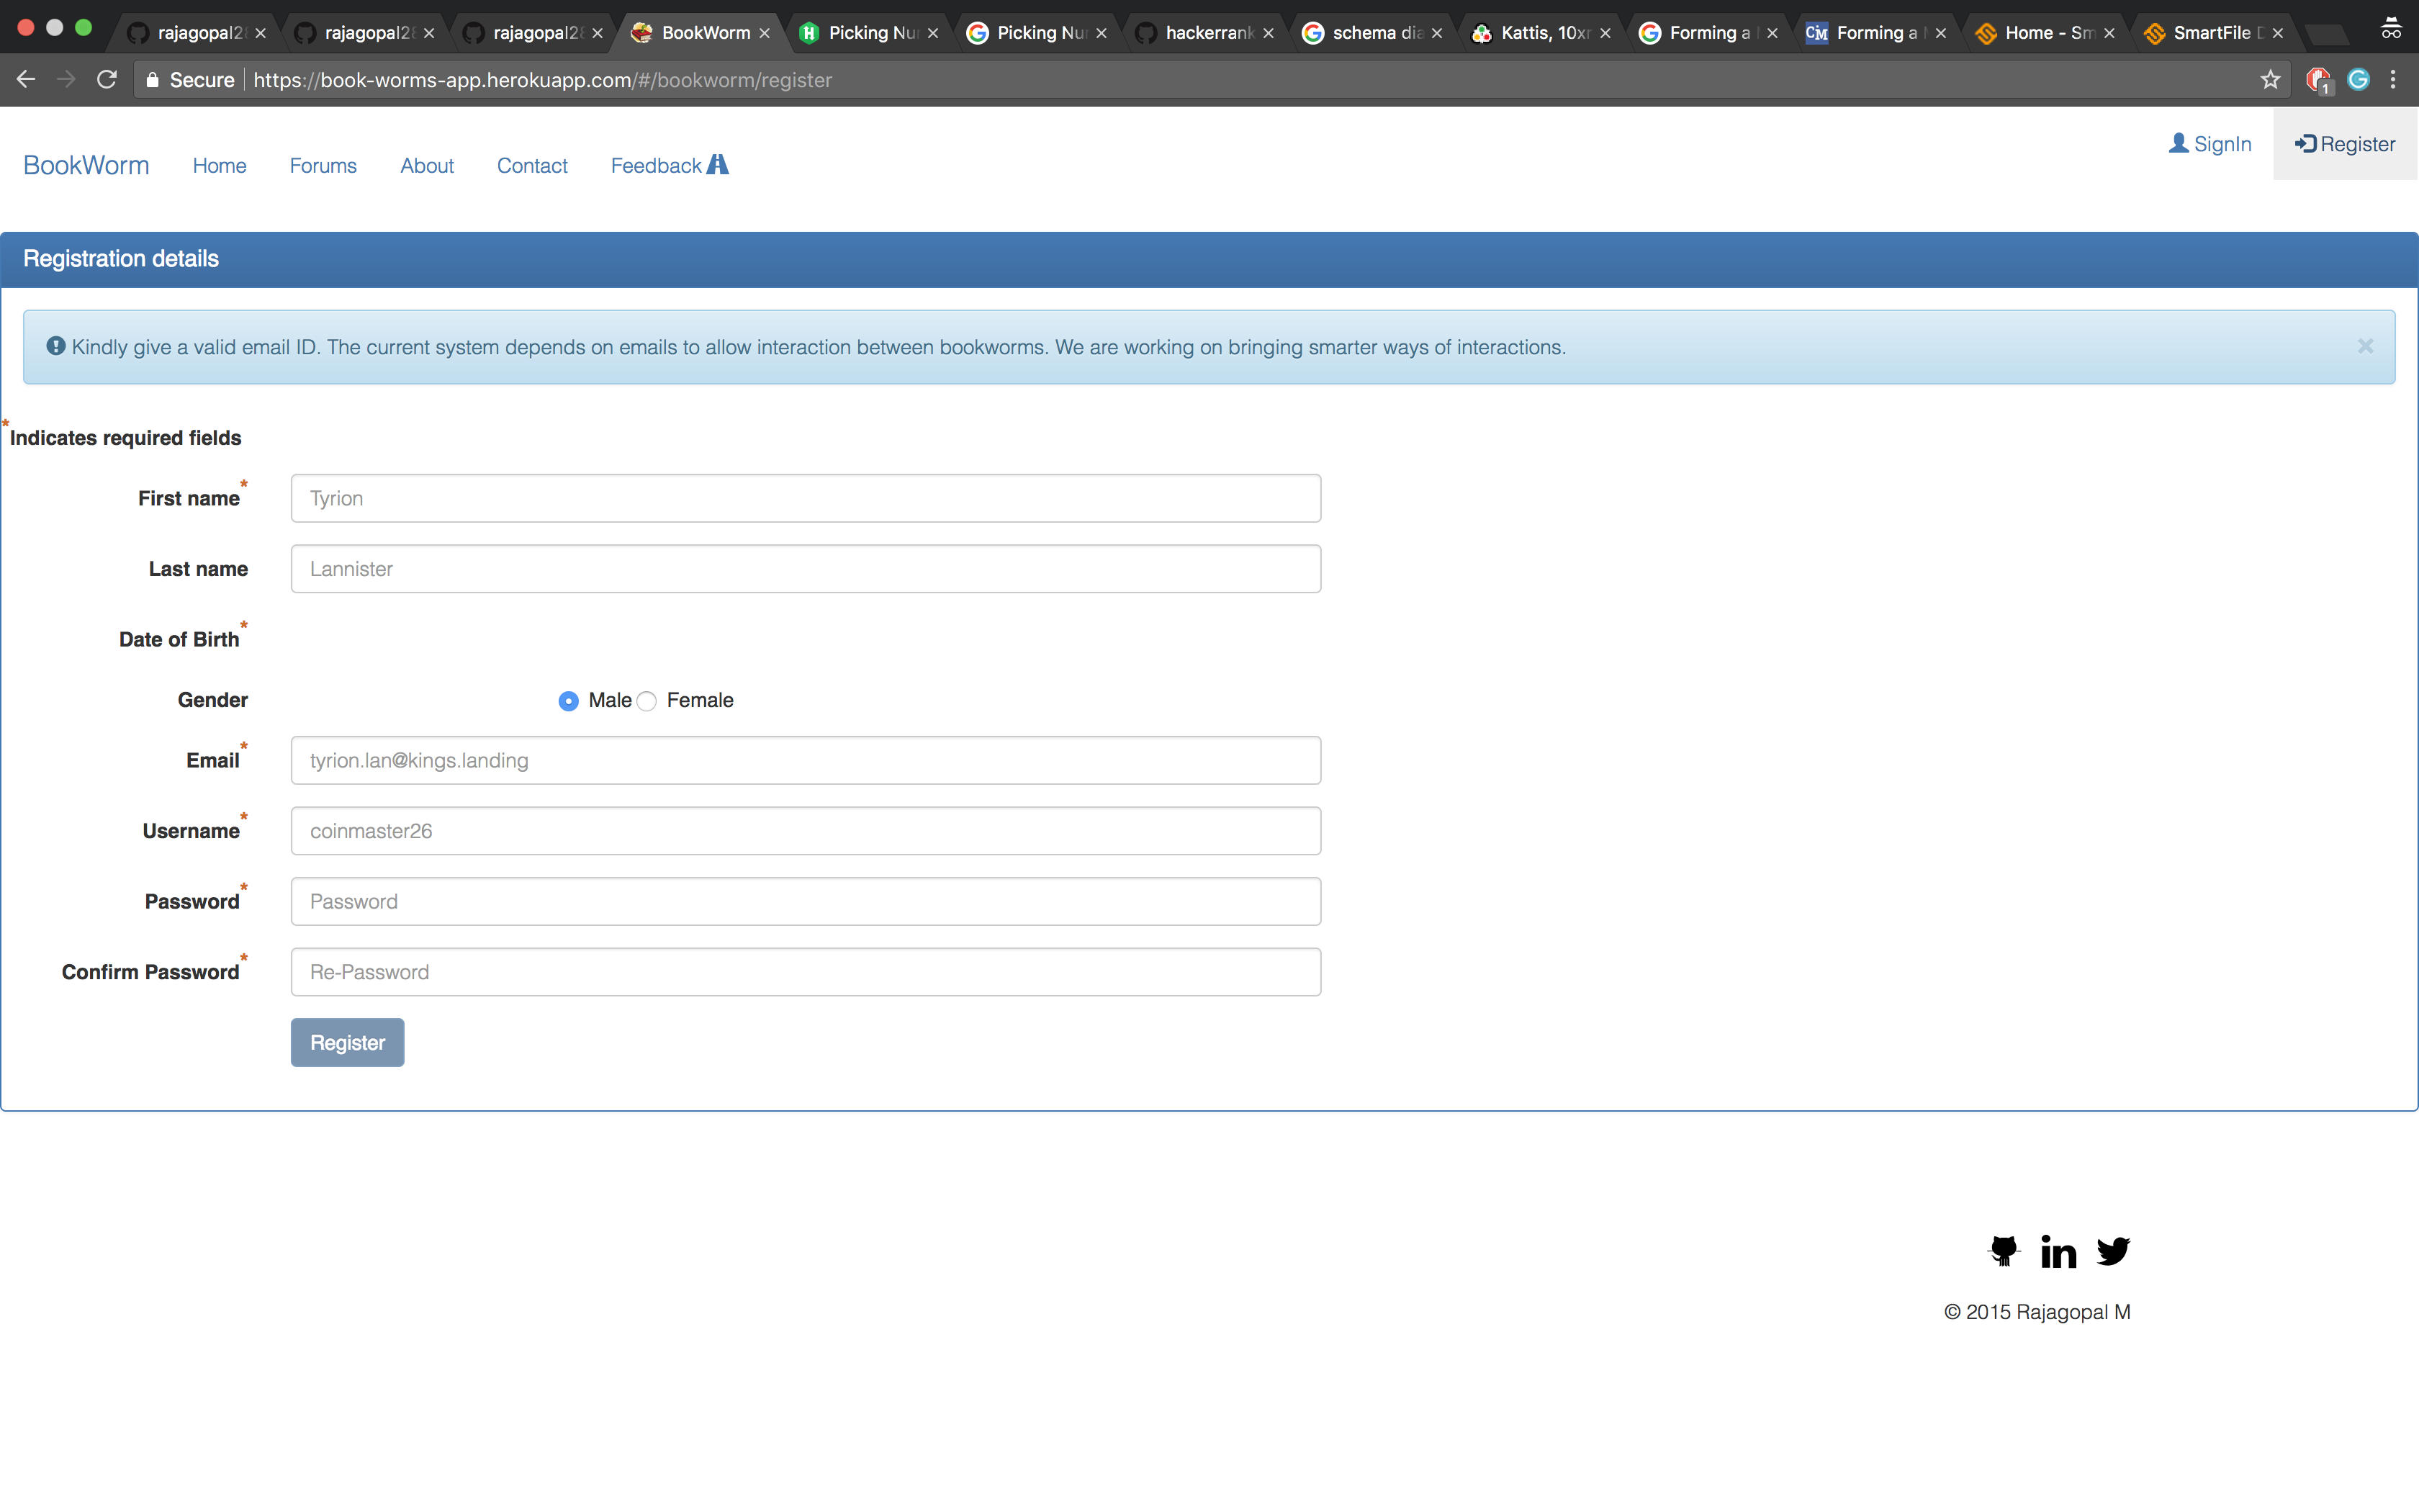
Task: Click the Grammarly extension icon
Action: (2358, 80)
